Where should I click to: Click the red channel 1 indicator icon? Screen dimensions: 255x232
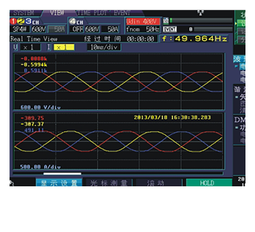pyautogui.click(x=13, y=21)
